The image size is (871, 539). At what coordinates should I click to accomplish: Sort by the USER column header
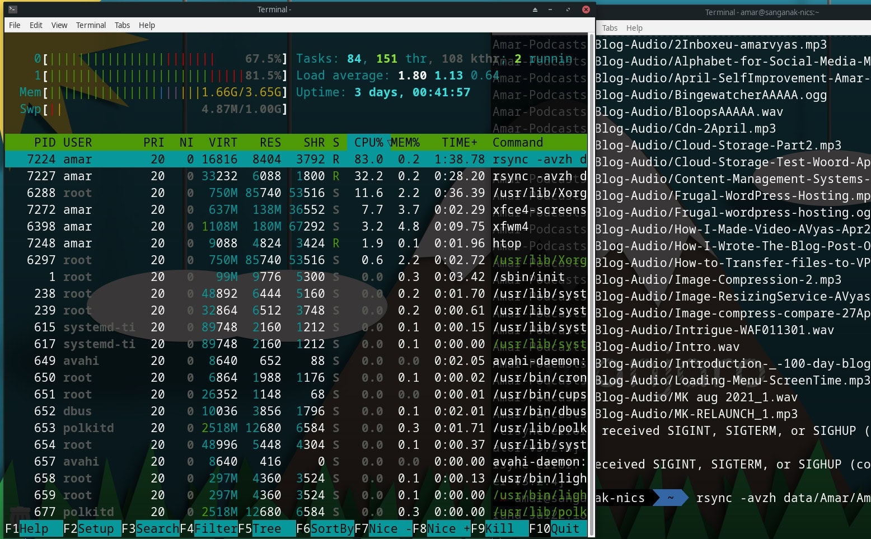[x=77, y=142]
